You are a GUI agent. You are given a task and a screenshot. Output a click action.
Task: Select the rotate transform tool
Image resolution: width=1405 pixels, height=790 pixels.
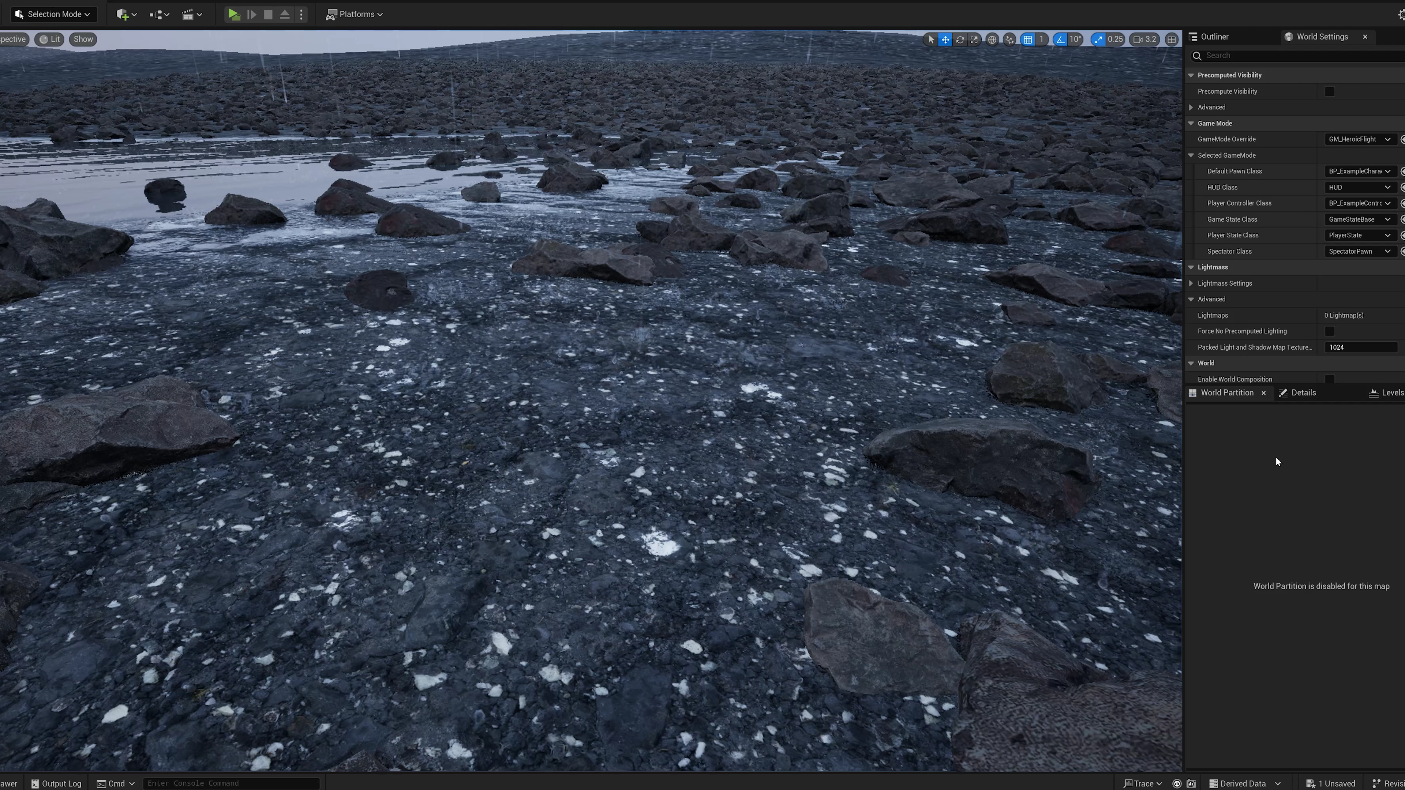point(960,39)
